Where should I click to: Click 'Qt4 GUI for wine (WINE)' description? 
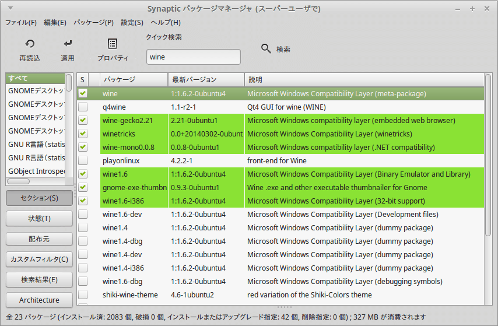[286, 107]
